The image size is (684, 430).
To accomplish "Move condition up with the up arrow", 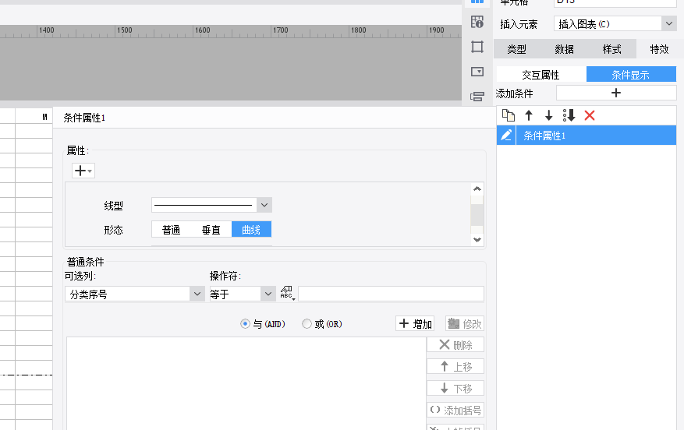I will point(529,115).
